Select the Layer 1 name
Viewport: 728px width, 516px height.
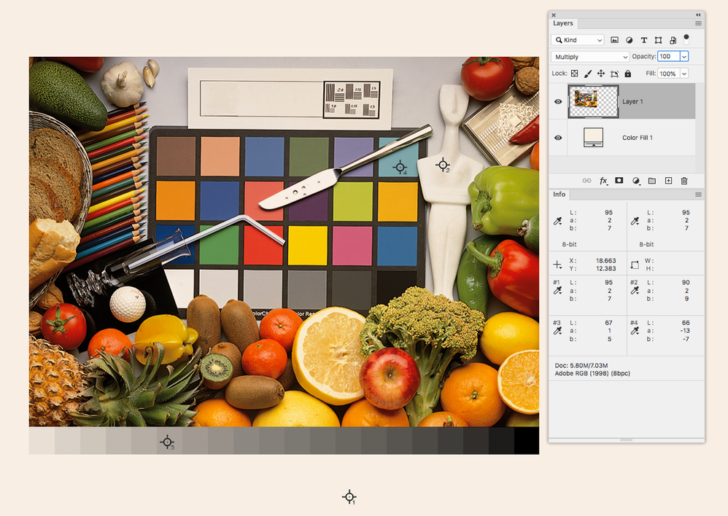[x=632, y=101]
